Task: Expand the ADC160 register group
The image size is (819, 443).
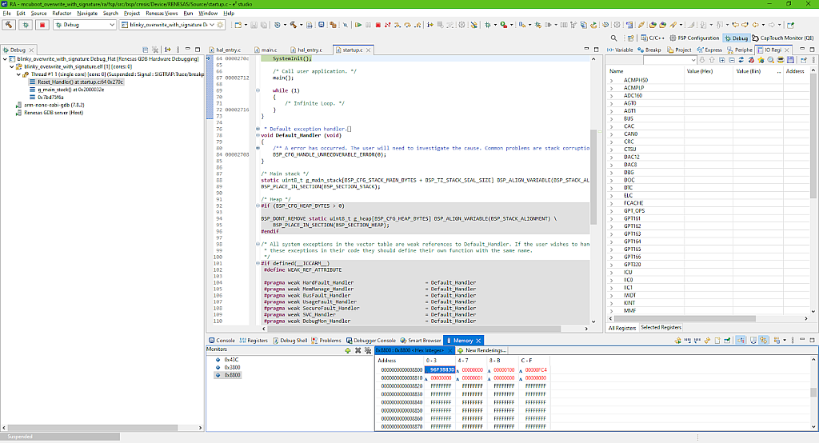Action: coord(612,96)
